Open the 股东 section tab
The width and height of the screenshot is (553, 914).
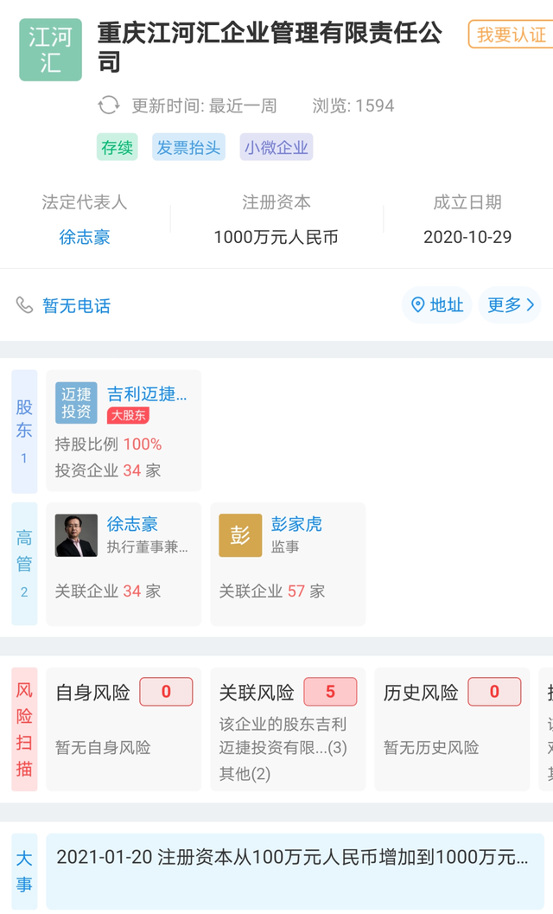(24, 431)
